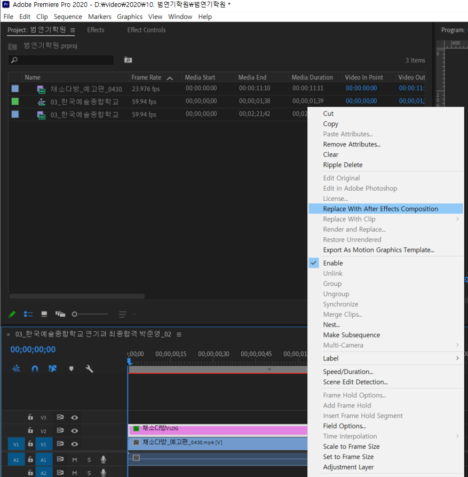Open the Sequence menu
Image resolution: width=468 pixels, height=477 pixels.
pyautogui.click(x=68, y=17)
